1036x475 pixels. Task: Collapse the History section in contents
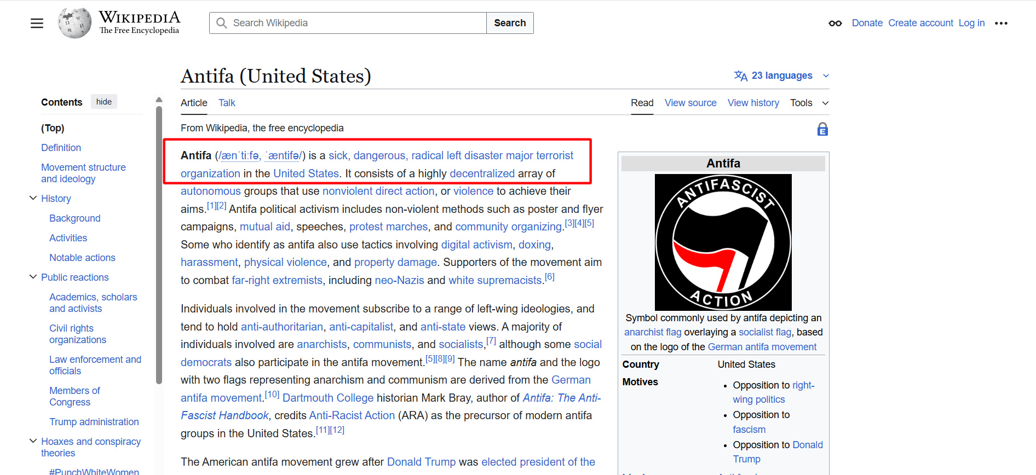pyautogui.click(x=33, y=198)
